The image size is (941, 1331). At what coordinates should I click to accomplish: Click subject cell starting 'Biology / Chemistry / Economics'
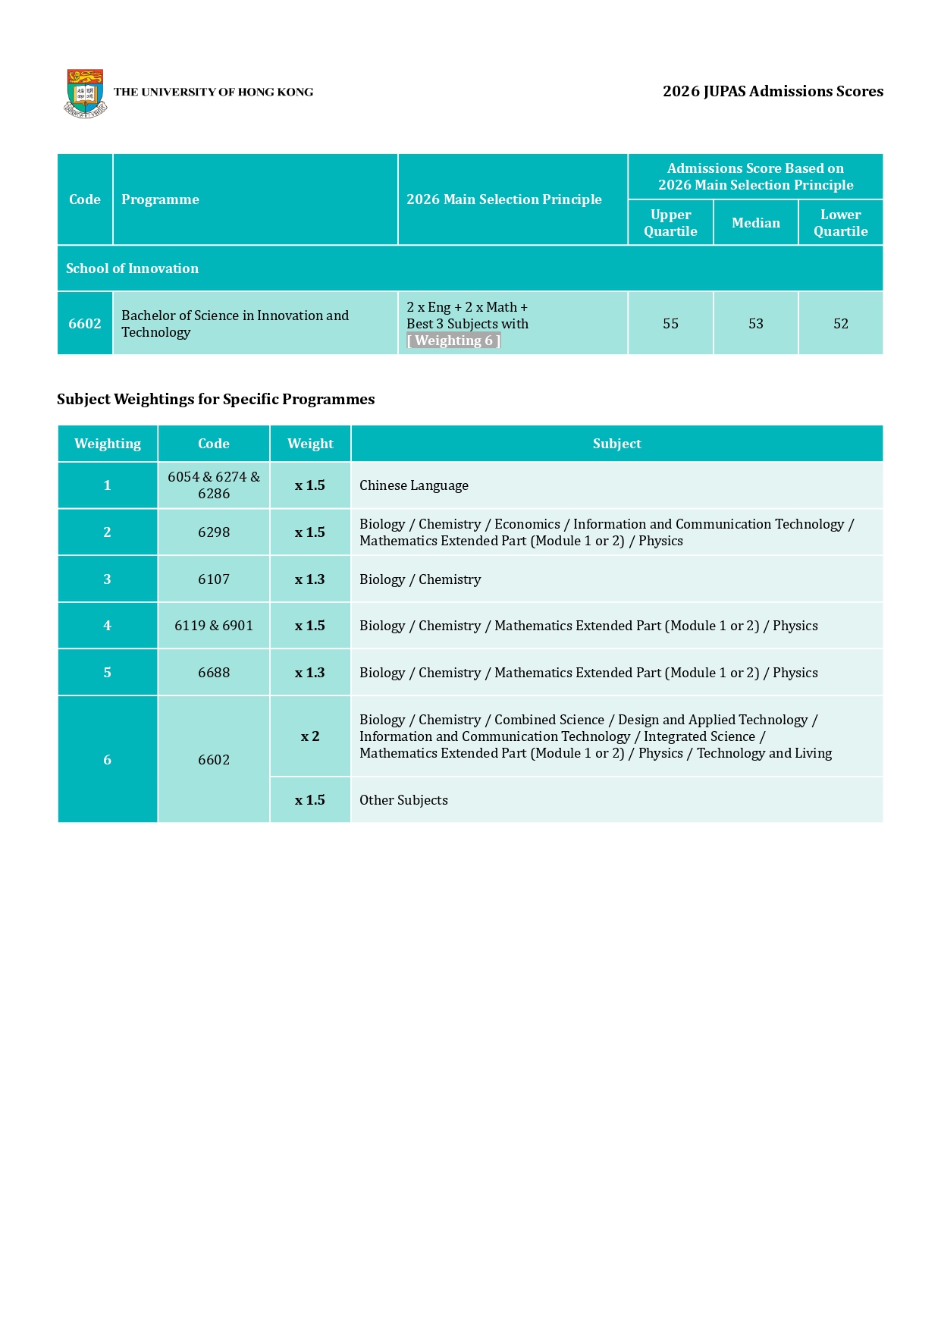[617, 532]
